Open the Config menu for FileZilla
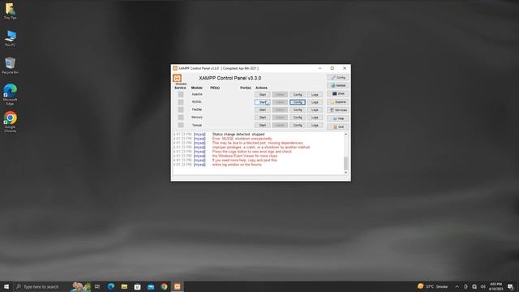 pyautogui.click(x=298, y=109)
